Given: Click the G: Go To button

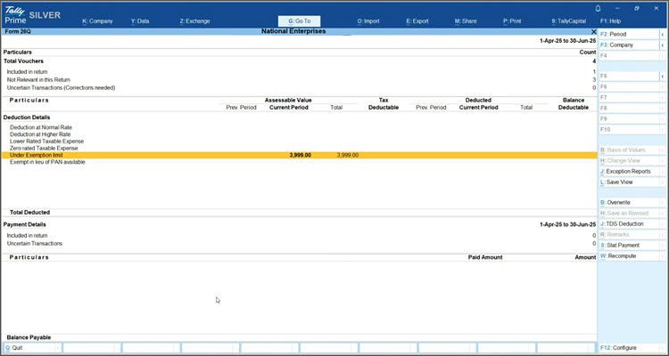Looking at the screenshot, I should [x=299, y=21].
